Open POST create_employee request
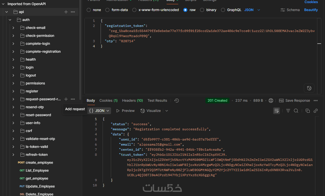Image resolution: width=325 pixels, height=196 pixels. point(35,163)
